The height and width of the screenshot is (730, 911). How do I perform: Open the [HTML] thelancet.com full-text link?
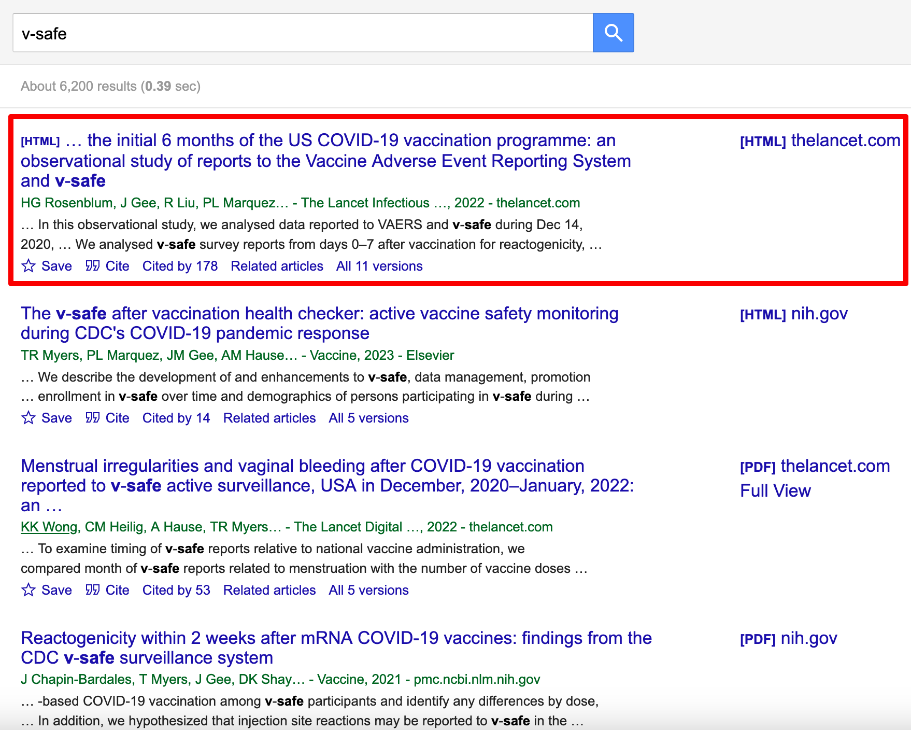pos(820,141)
